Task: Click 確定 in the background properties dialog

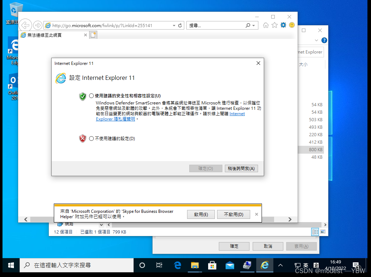Action: click(x=234, y=246)
